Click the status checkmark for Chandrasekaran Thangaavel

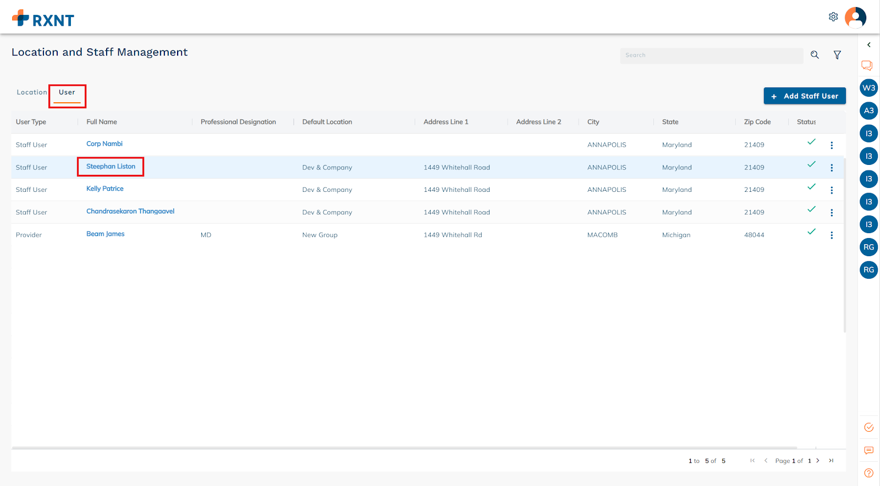811,209
